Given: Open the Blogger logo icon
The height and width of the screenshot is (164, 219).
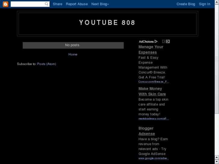Looking at the screenshot, I should pos(5,4).
